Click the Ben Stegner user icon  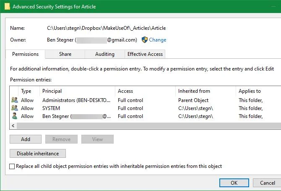(15, 116)
